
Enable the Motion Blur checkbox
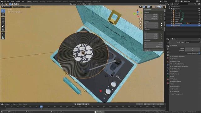click(172, 69)
